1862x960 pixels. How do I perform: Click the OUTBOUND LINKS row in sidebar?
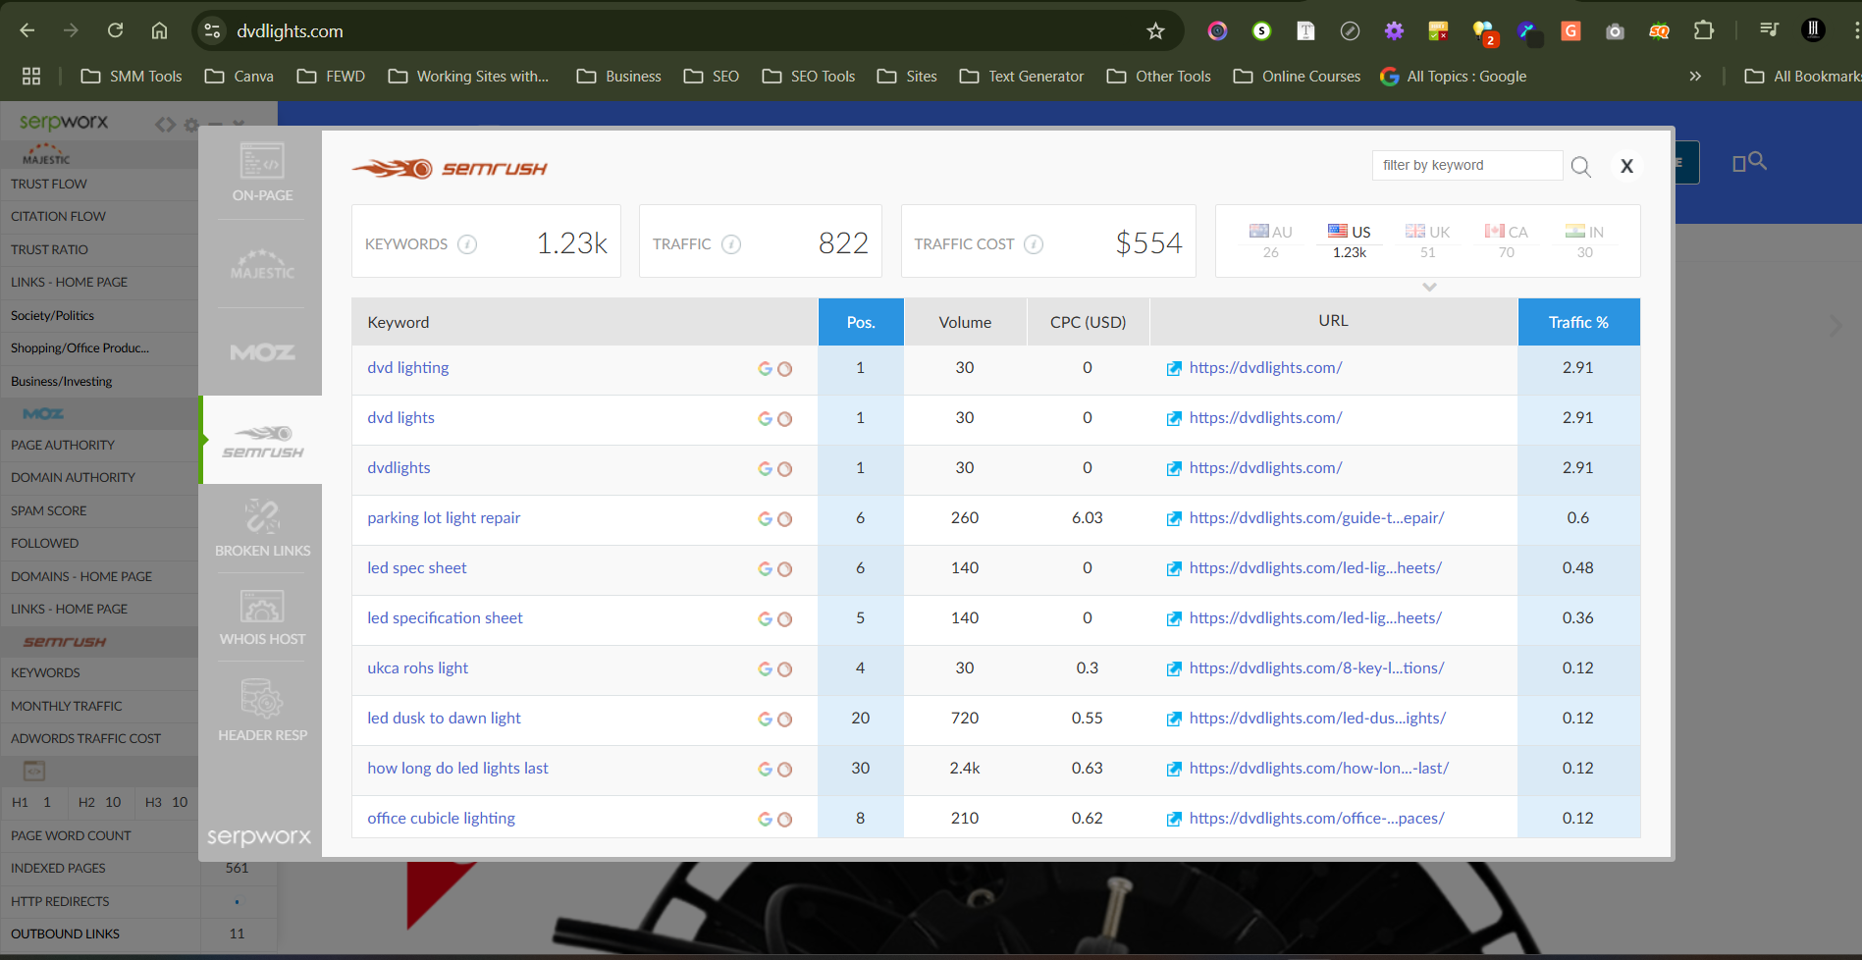[x=137, y=933]
